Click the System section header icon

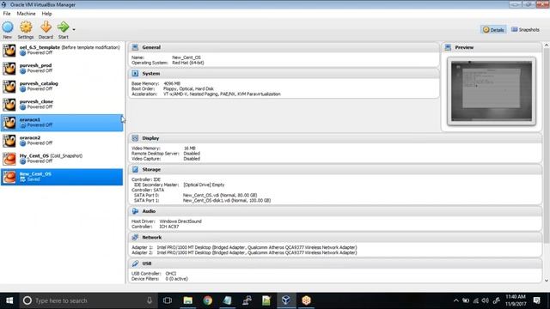[135, 74]
